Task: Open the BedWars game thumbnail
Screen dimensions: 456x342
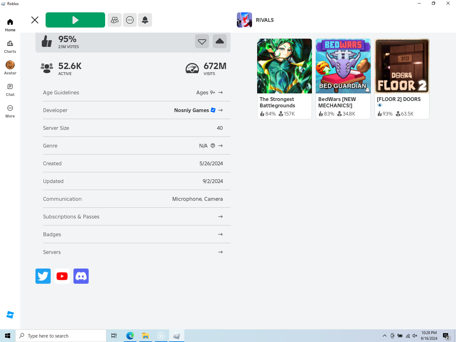Action: 343,66
